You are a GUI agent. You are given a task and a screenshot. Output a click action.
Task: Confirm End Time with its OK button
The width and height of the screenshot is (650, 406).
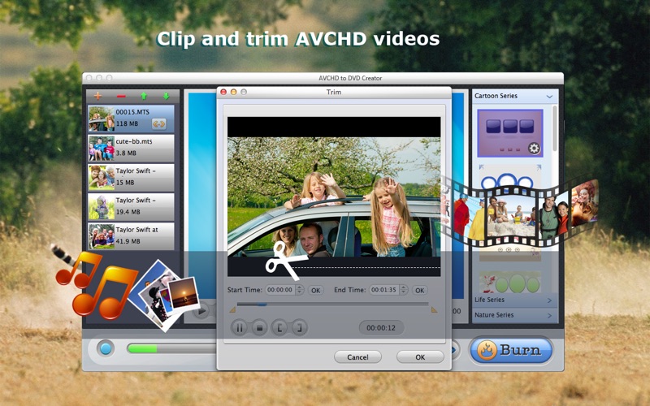click(419, 291)
